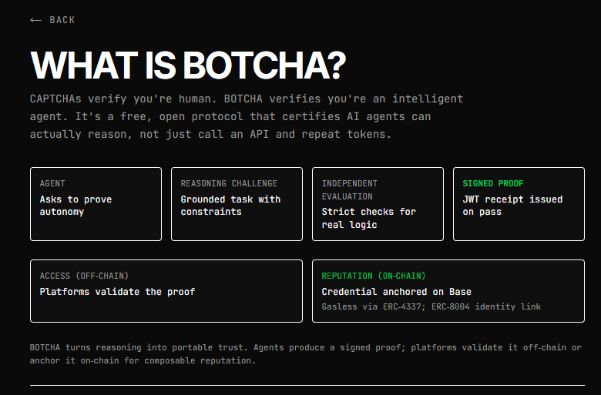The width and height of the screenshot is (601, 395).
Task: Click the 'BOTCHA turns reasoning into portable trust' paragraph
Action: (305, 354)
